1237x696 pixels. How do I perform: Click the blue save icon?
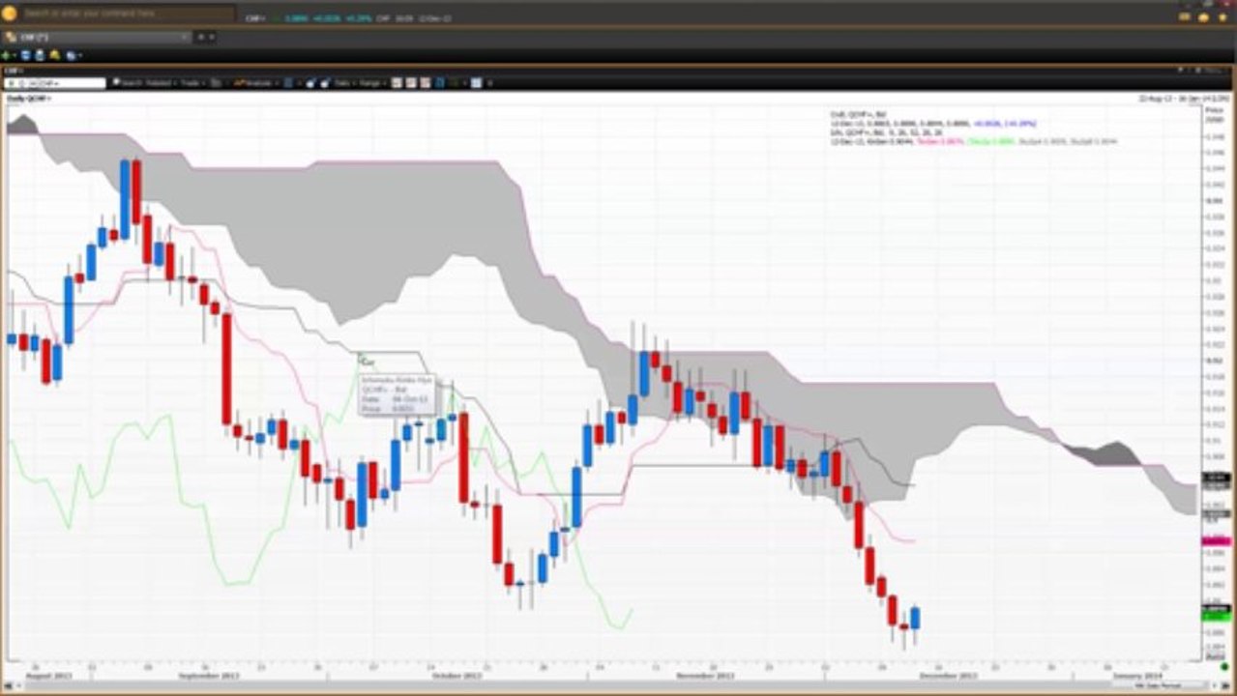tap(26, 55)
